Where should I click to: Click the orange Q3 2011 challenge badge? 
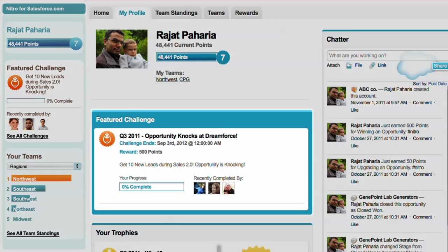[x=107, y=139]
